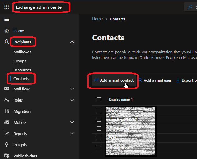Image resolution: width=197 pixels, height=159 pixels.
Task: Open Insights in the sidebar
Action: 20,145
